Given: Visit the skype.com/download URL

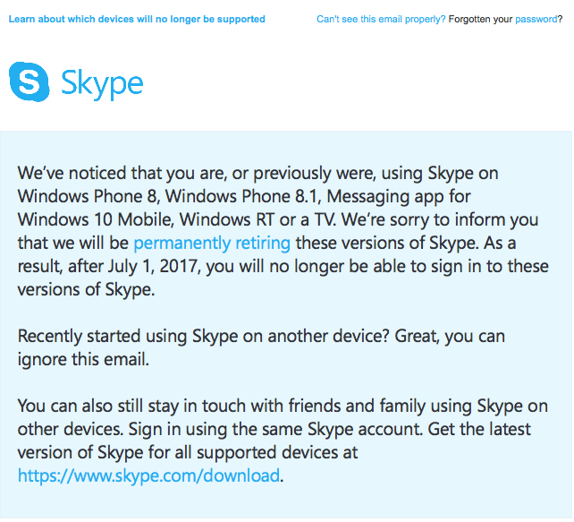Looking at the screenshot, I should 148,475.
